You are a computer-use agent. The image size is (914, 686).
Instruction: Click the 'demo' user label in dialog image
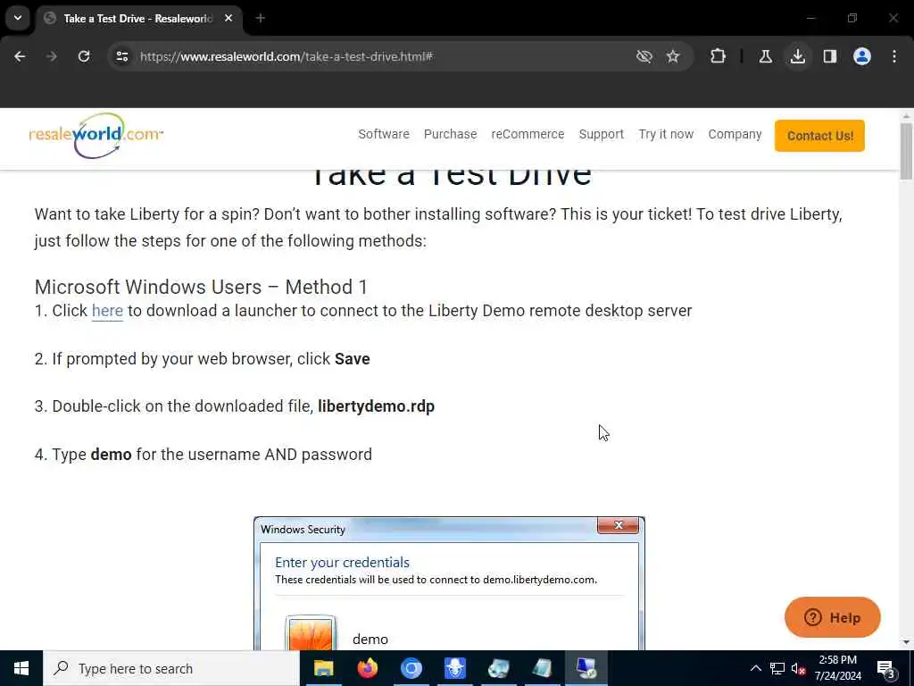370,640
